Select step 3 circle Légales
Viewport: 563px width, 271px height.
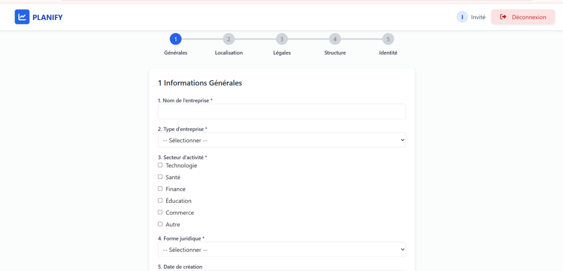[281, 39]
